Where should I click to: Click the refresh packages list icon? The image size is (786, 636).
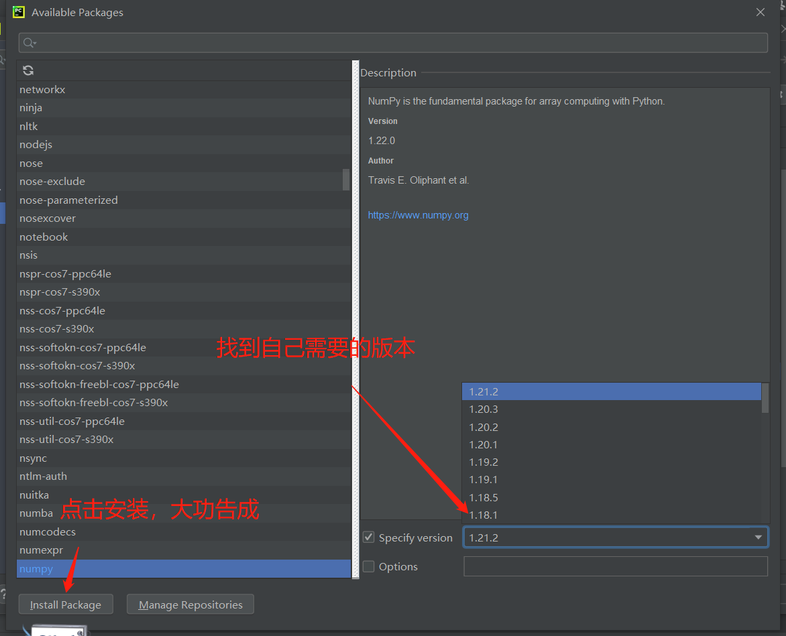tap(28, 70)
